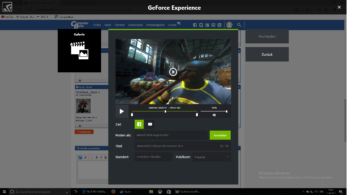Image resolution: width=348 pixels, height=195 pixels.
Task: Open the user profile avatar icon
Action: click(x=229, y=25)
